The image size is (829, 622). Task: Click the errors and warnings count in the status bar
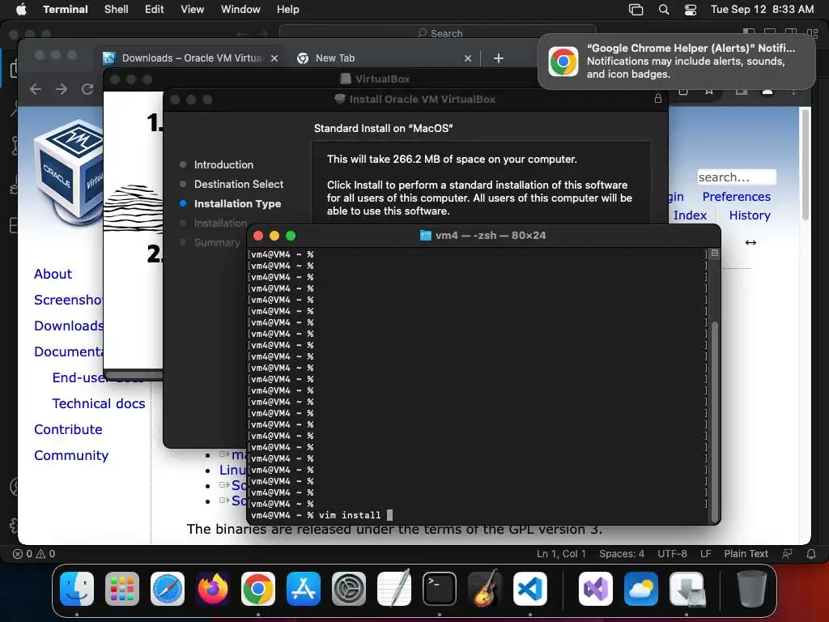pyautogui.click(x=34, y=554)
